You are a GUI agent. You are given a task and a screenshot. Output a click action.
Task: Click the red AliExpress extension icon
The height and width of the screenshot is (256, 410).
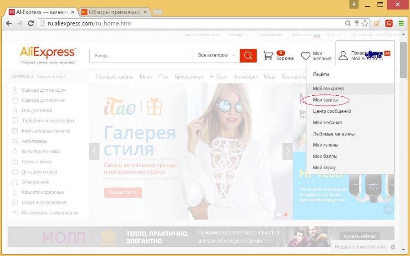389,23
